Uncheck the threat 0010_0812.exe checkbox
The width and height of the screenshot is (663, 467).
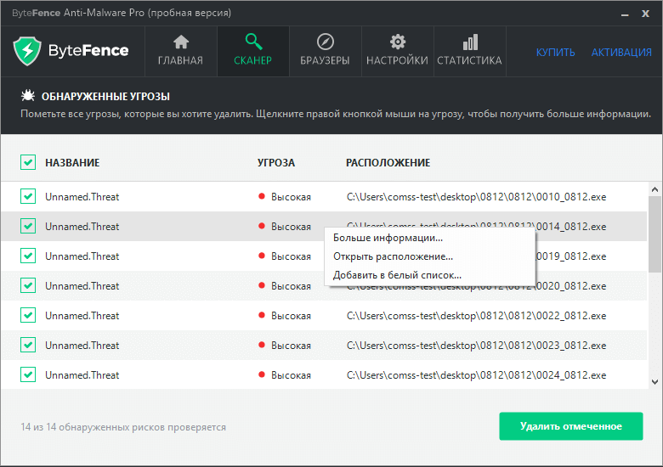click(x=28, y=197)
